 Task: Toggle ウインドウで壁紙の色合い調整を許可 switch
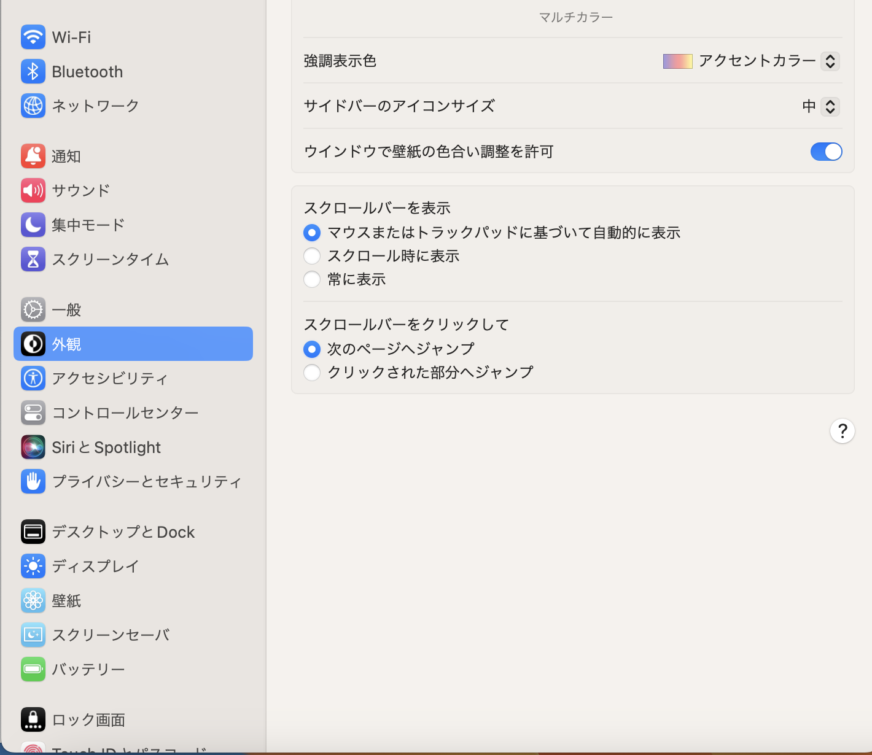coord(826,152)
